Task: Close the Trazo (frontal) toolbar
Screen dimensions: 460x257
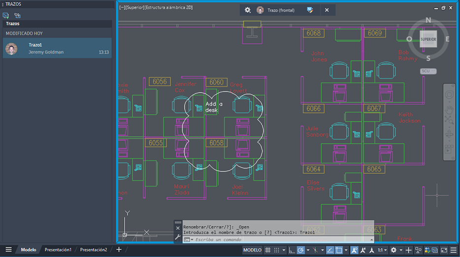Action: (x=327, y=10)
